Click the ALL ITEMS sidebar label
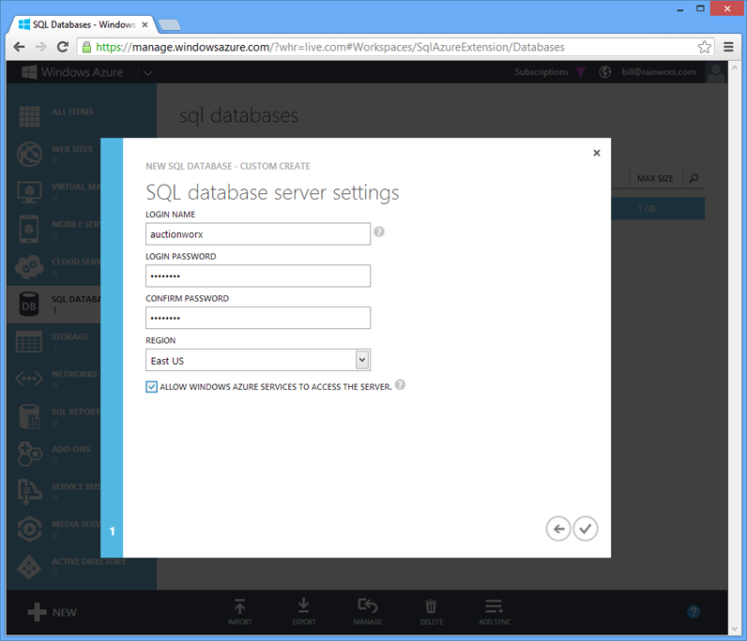This screenshot has width=747, height=641. point(72,112)
